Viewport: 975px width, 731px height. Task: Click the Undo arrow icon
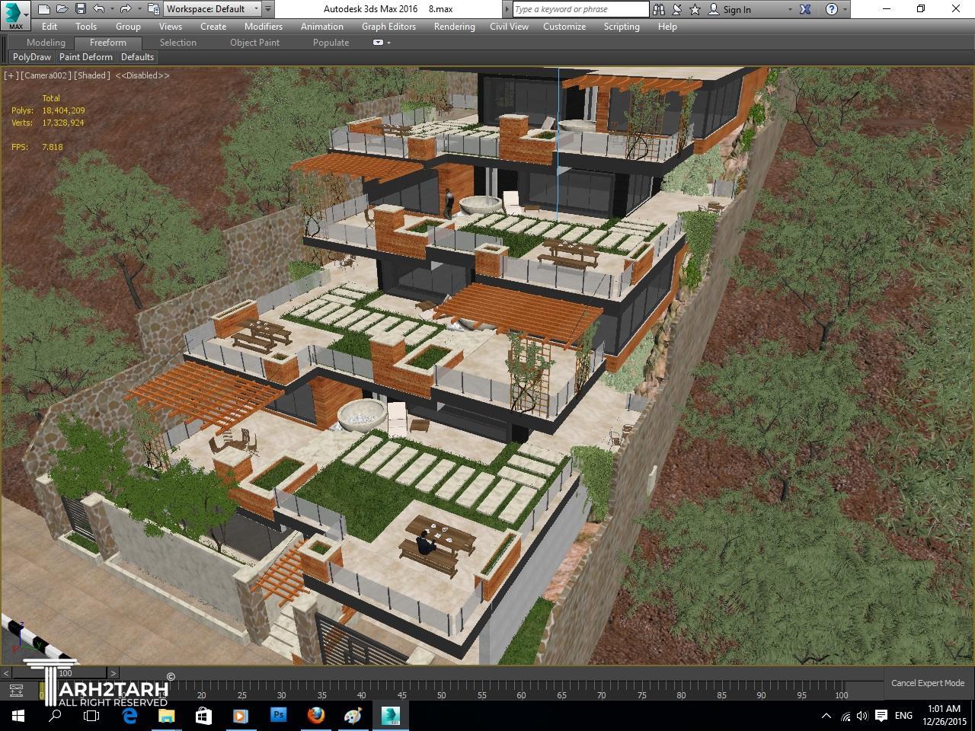[99, 9]
